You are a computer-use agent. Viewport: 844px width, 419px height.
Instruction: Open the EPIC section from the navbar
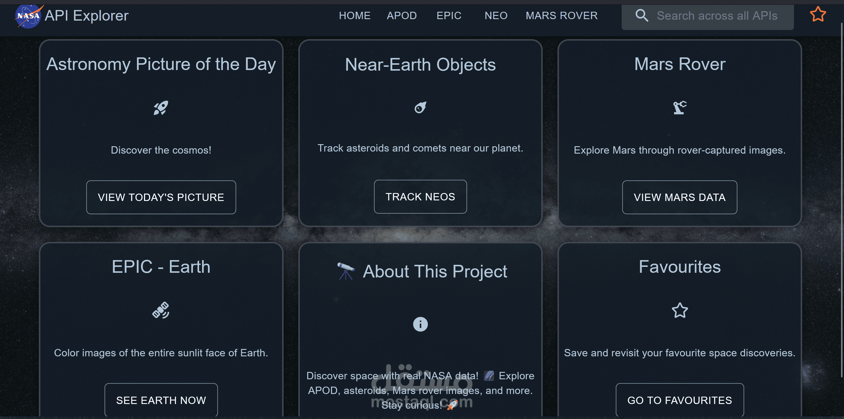449,15
